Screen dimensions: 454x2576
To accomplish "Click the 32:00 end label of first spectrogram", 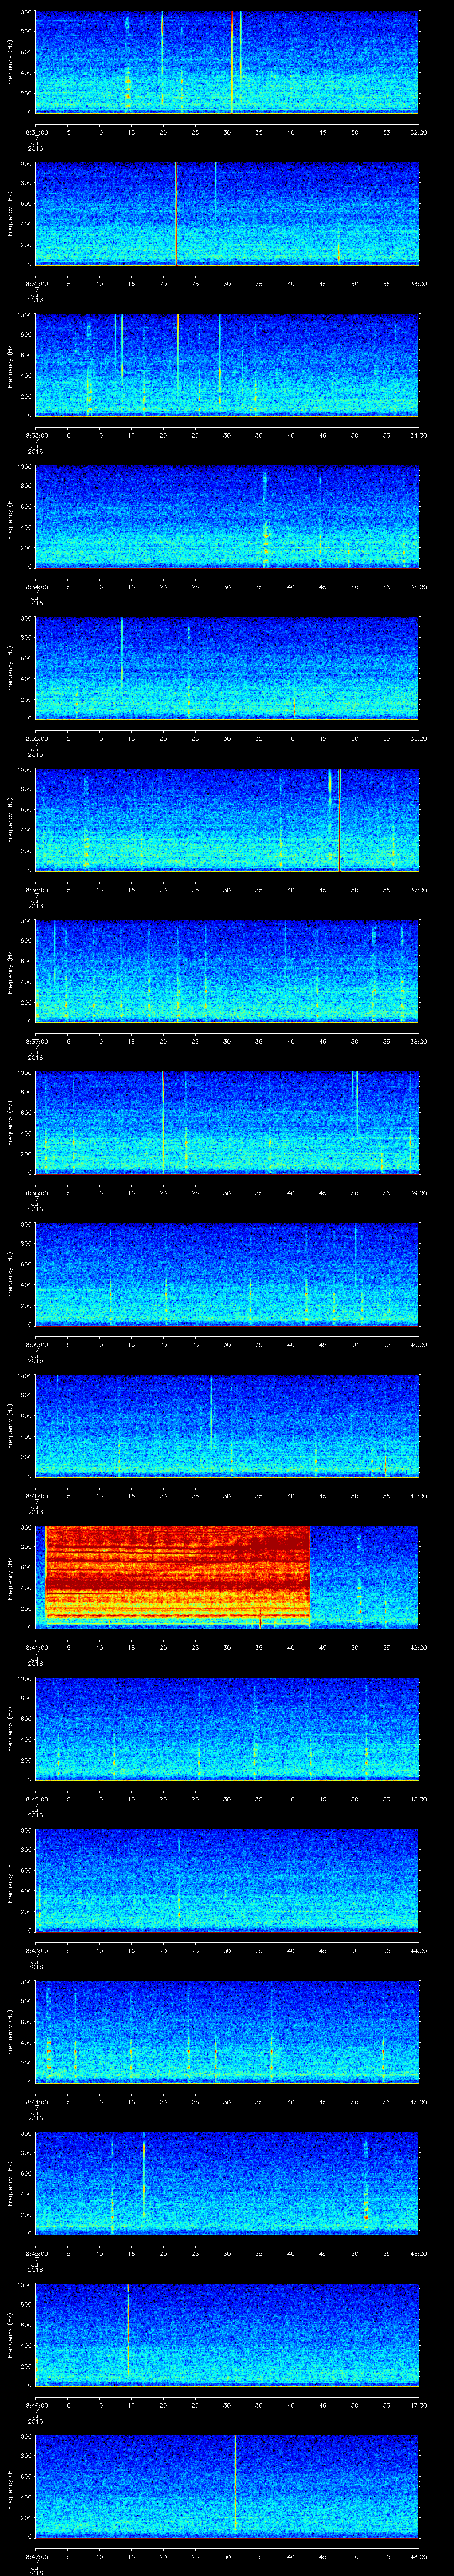I will coord(418,131).
